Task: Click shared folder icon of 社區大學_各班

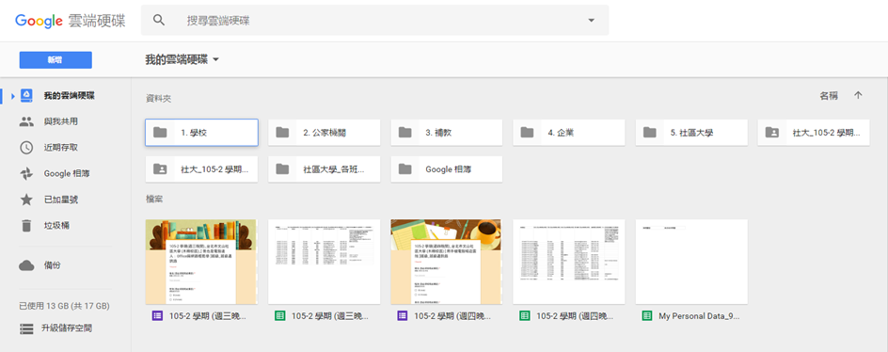Action: 282,168
